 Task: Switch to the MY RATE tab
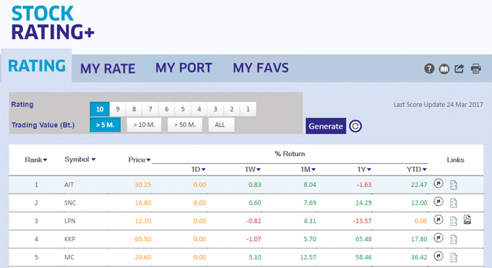point(108,69)
